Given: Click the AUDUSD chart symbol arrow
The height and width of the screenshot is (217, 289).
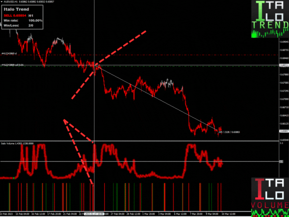Looking at the screenshot, I should pos(2,2).
